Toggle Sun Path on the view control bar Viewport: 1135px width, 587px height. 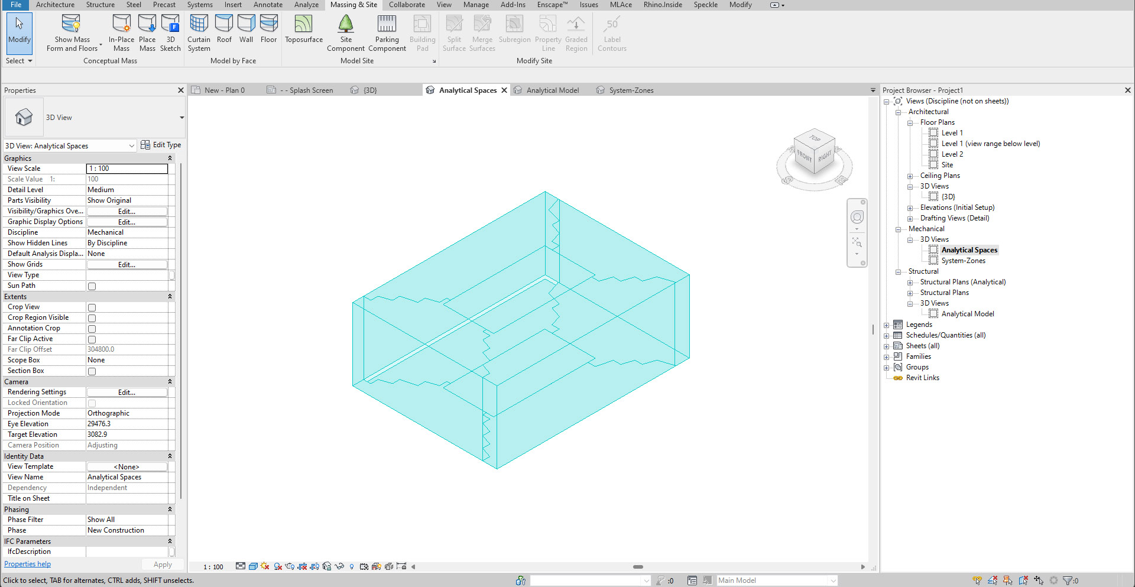click(265, 566)
